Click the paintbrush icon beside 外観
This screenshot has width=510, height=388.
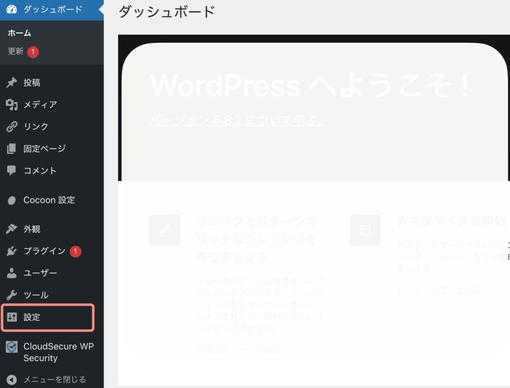click(x=12, y=229)
